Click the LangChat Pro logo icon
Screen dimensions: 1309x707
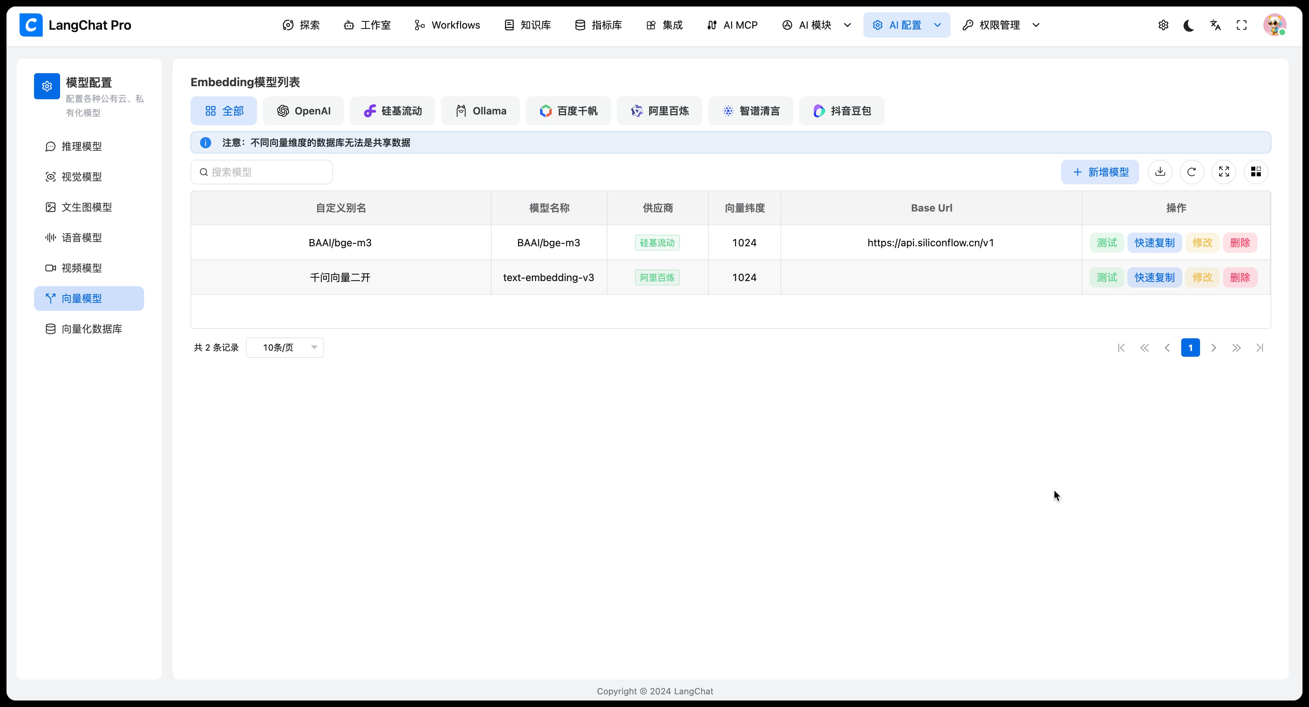coord(31,25)
